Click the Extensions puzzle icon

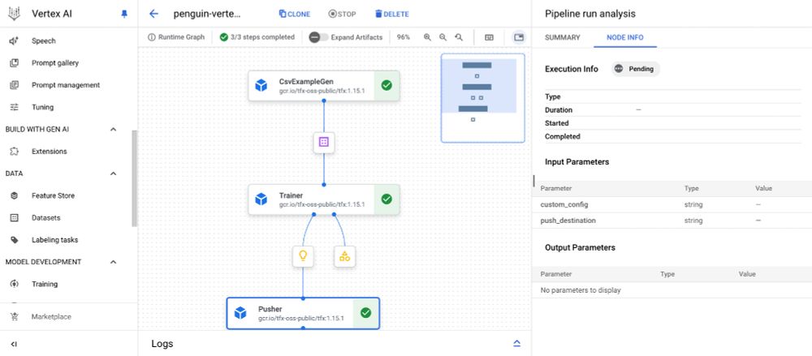click(15, 152)
